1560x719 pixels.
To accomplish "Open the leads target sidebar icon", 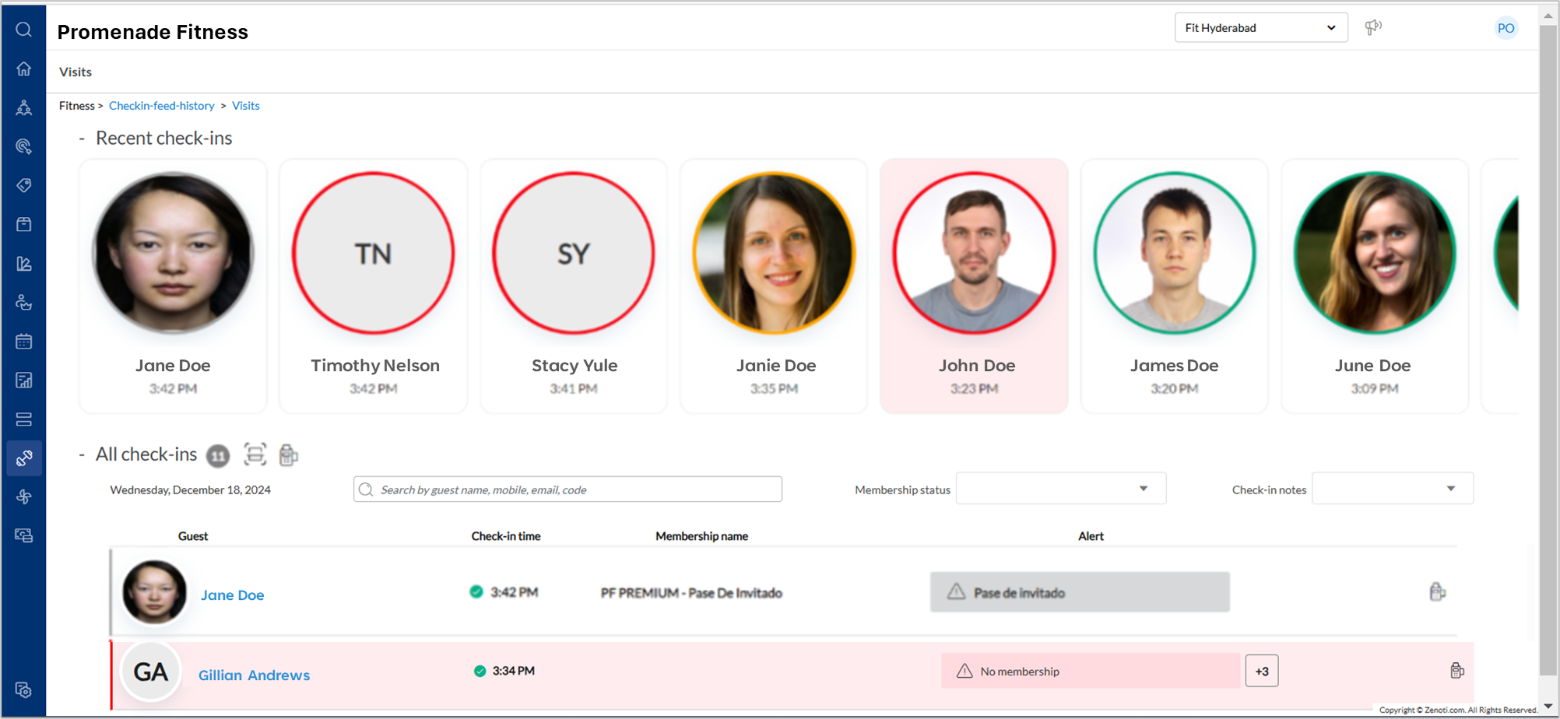I will tap(24, 146).
